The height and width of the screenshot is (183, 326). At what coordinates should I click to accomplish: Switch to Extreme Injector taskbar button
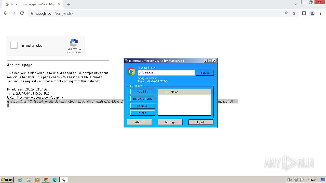click(x=63, y=180)
